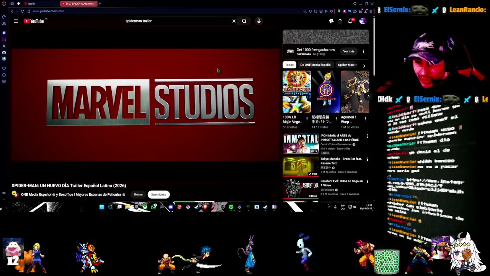Open history clock in Opera sidebar
Screen dimensions: 490x276
click(4, 75)
